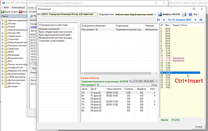Click the Выбрать МО (F9) icon
Image resolution: width=208 pixels, height=131 pixels.
pyautogui.click(x=160, y=14)
